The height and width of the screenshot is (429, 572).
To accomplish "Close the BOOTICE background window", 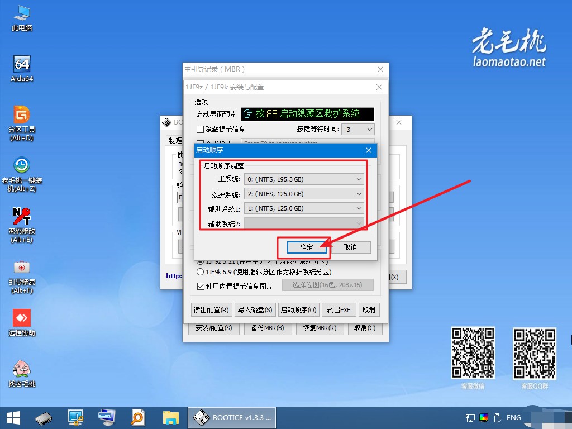I will pos(399,122).
